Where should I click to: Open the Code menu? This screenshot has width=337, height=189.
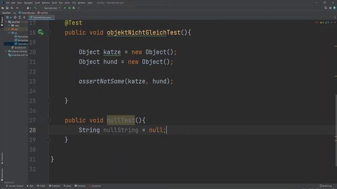[37, 3]
